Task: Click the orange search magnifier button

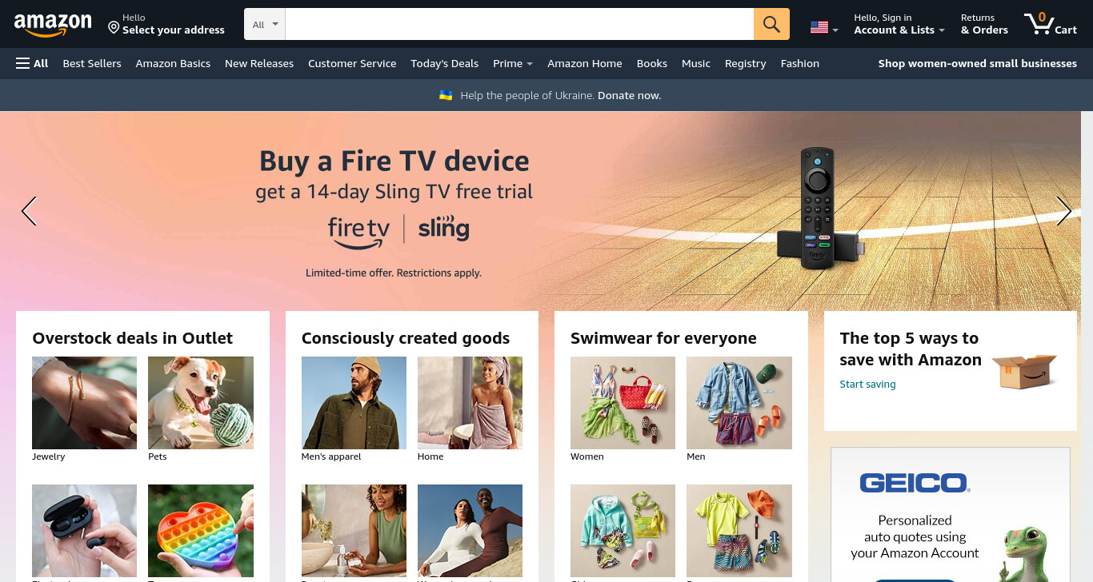Action: tap(771, 24)
